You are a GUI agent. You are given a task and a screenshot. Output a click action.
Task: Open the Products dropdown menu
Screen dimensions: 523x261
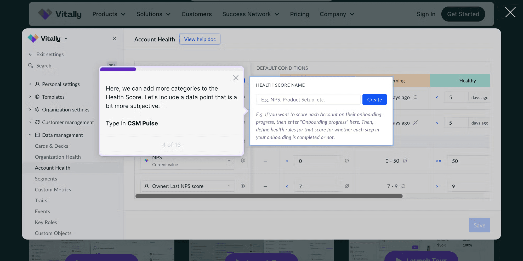click(109, 14)
